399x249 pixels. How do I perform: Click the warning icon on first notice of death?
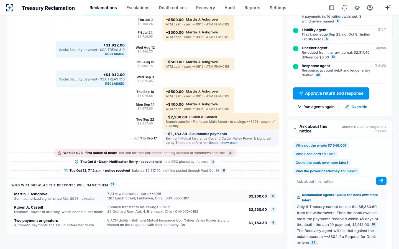coord(59,153)
